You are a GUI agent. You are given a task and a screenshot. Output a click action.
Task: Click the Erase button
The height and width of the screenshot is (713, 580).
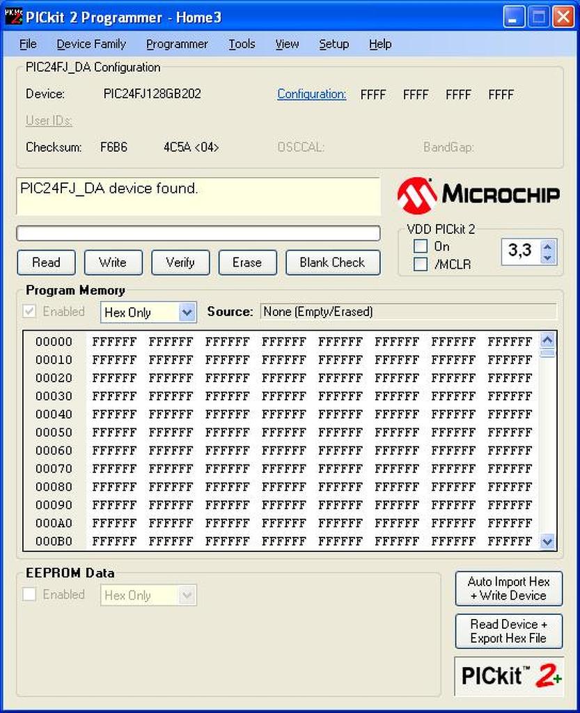[247, 263]
